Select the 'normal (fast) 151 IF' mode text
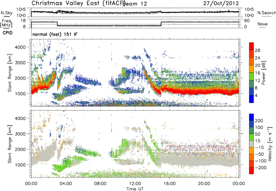 pyautogui.click(x=55, y=34)
